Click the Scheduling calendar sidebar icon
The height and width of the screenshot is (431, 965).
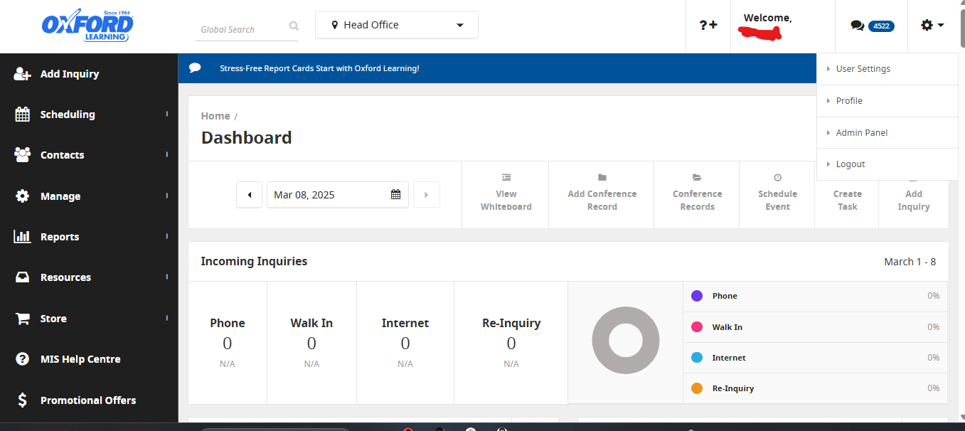[x=23, y=115]
